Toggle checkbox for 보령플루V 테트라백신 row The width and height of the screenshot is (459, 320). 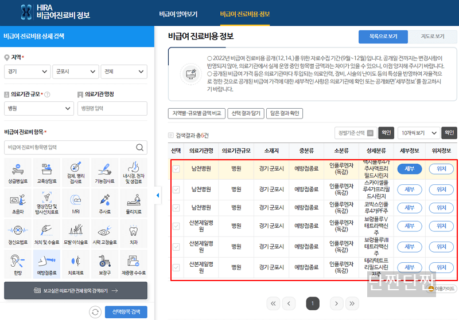click(x=176, y=226)
